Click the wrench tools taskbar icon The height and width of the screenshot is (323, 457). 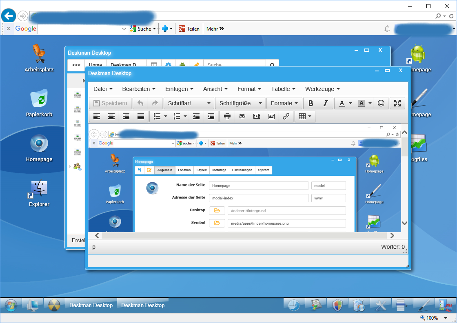[x=381, y=305]
